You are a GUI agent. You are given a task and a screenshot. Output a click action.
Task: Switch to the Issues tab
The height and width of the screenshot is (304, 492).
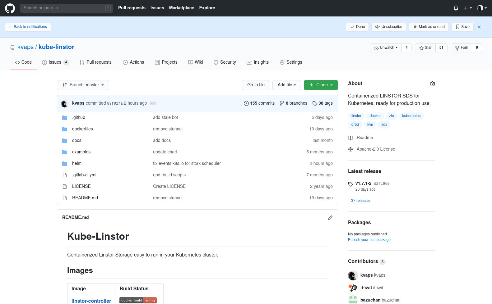55,62
